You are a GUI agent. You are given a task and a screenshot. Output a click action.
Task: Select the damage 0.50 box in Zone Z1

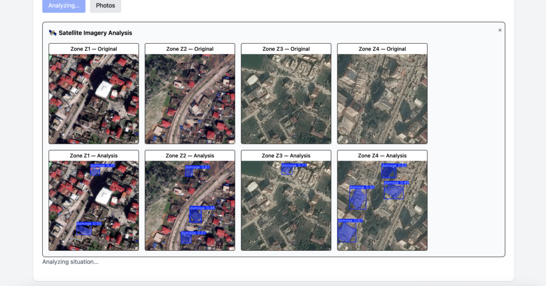click(x=84, y=230)
